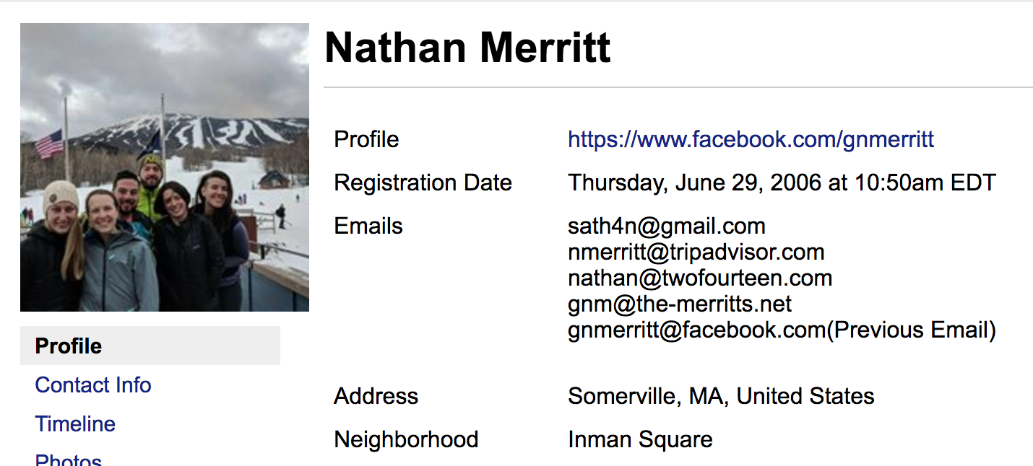Click the Nathan Merritt name heading

pyautogui.click(x=468, y=48)
